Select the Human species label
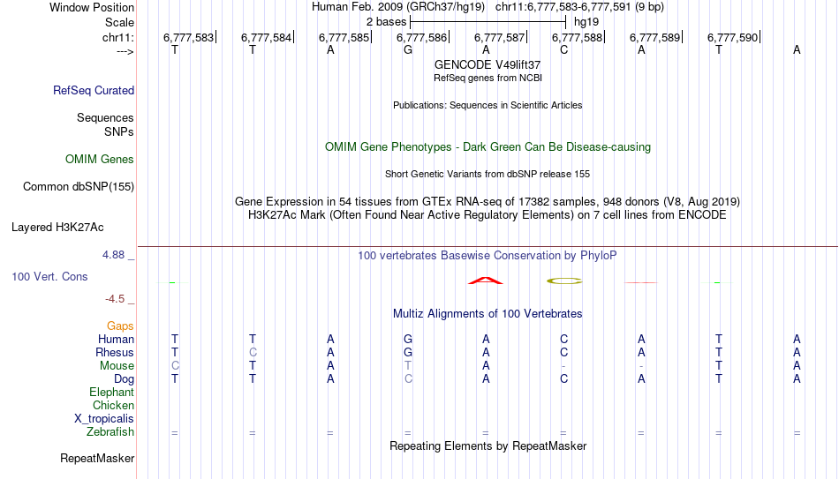 pos(116,340)
